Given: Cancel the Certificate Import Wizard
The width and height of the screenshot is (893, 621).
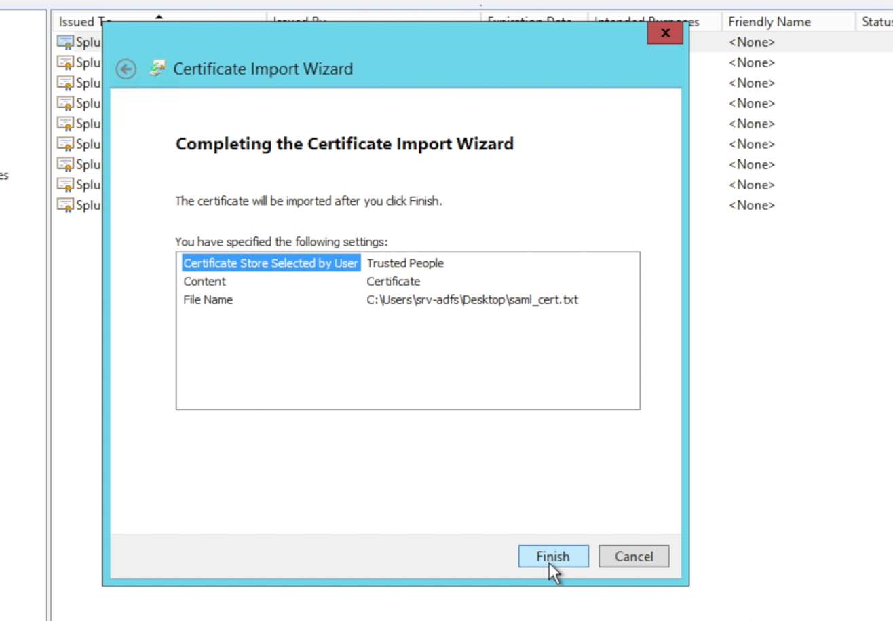Looking at the screenshot, I should [633, 557].
